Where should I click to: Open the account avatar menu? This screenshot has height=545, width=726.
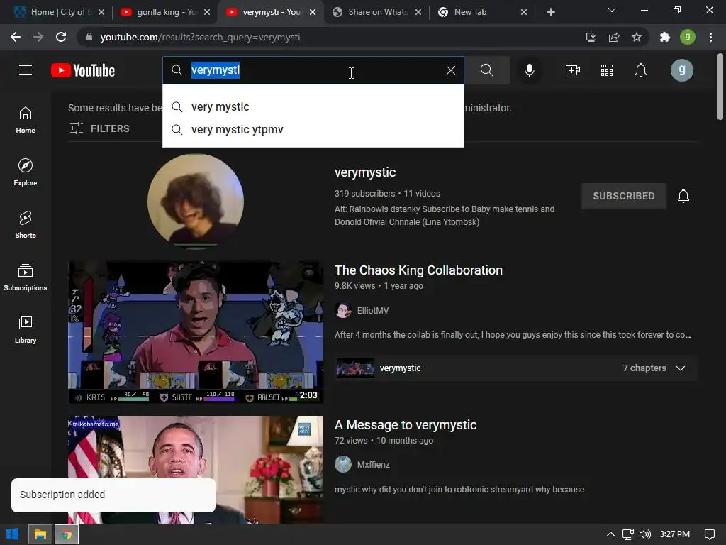pyautogui.click(x=681, y=70)
